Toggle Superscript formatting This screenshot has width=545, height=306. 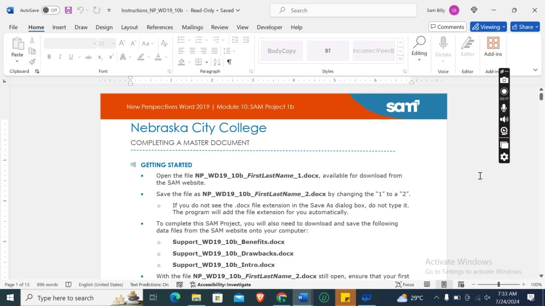(x=111, y=57)
